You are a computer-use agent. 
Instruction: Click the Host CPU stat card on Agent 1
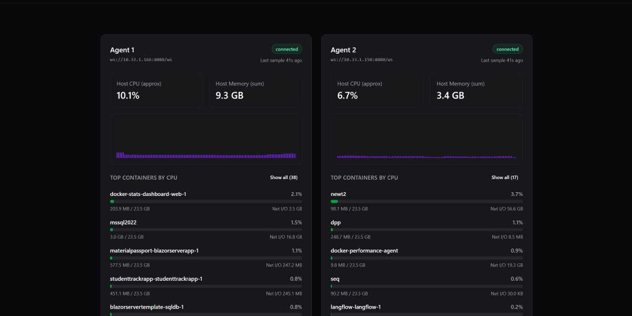(x=157, y=91)
